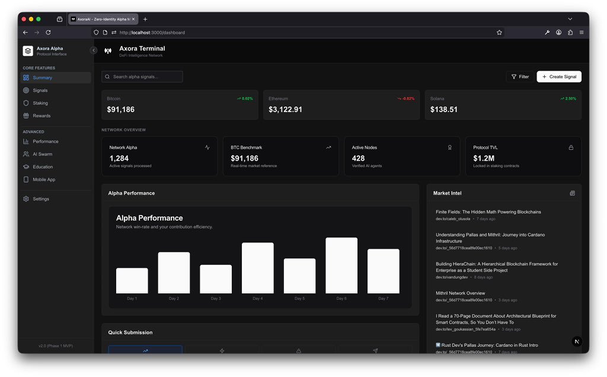Open Education in the sidebar
This screenshot has height=377, width=607.
tap(56, 167)
